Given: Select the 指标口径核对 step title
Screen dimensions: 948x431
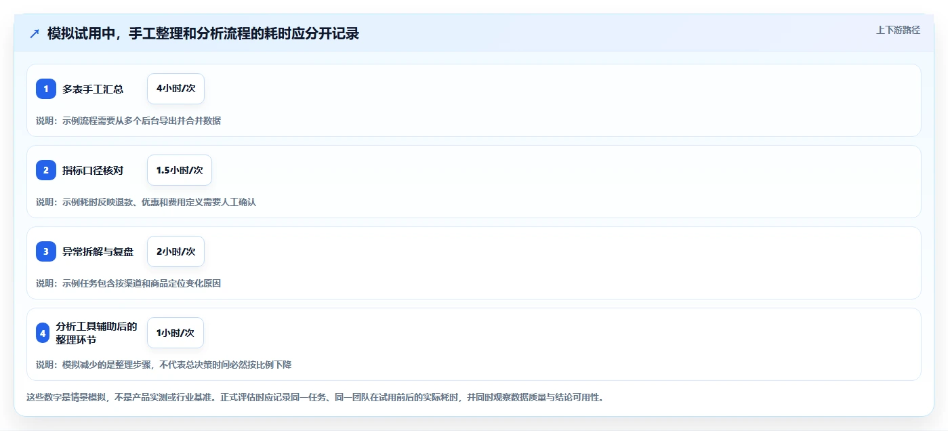Looking at the screenshot, I should 93,170.
